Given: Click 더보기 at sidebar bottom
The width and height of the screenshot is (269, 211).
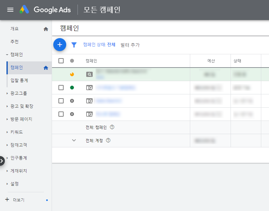Looking at the screenshot, I should coord(19,200).
